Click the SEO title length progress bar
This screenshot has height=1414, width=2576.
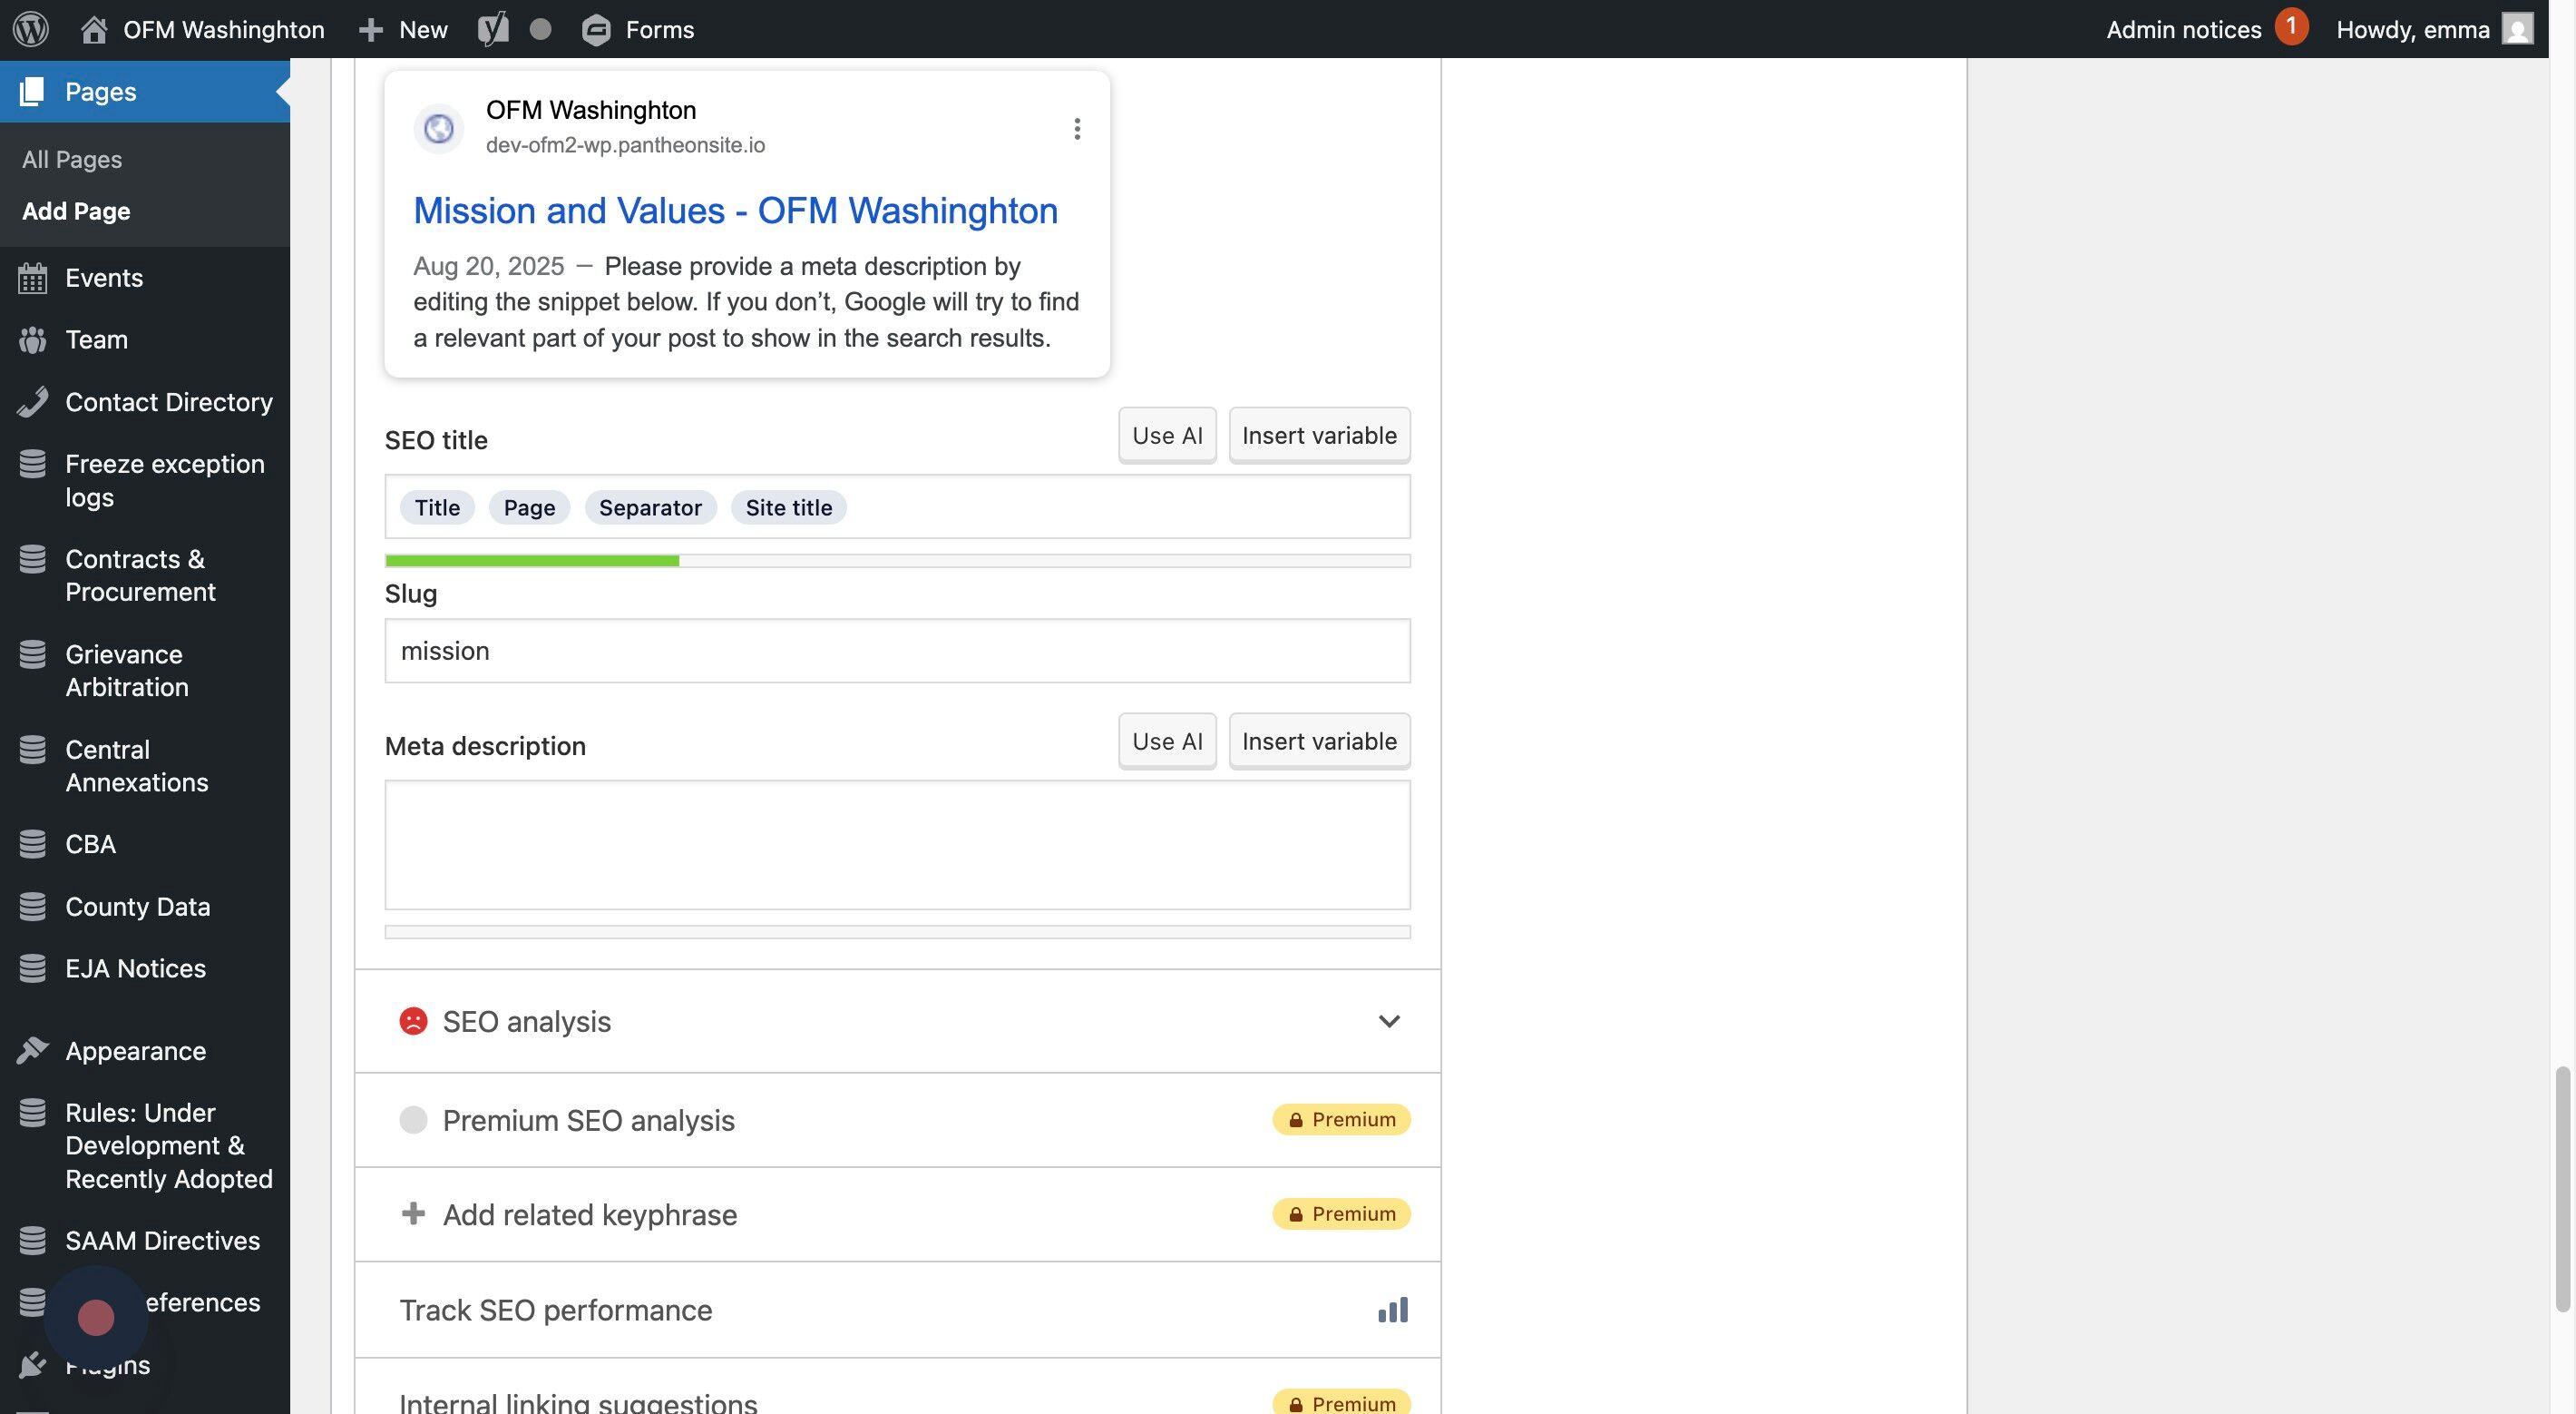[x=897, y=560]
